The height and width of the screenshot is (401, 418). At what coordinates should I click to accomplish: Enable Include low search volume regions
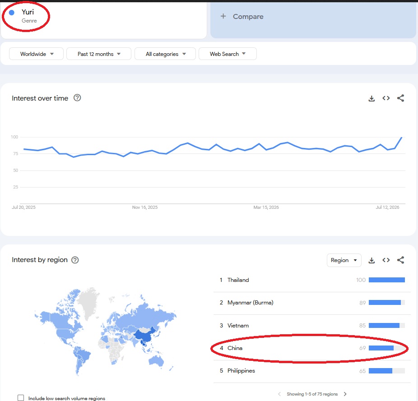[x=21, y=398]
